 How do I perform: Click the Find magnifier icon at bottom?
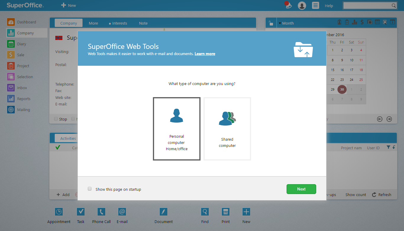pyautogui.click(x=205, y=212)
